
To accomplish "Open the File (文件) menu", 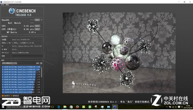I will click(x=2, y=5).
